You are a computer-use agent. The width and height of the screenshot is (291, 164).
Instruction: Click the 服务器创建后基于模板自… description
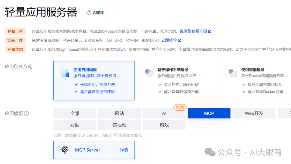(x=97, y=76)
